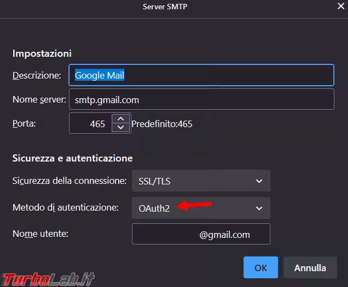Select the "Sicurezza della connessione:" label
348x287 pixels.
tap(69, 181)
